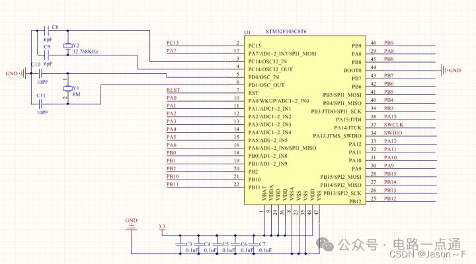Click the RST pin name
The image size is (476, 264).
click(253, 93)
